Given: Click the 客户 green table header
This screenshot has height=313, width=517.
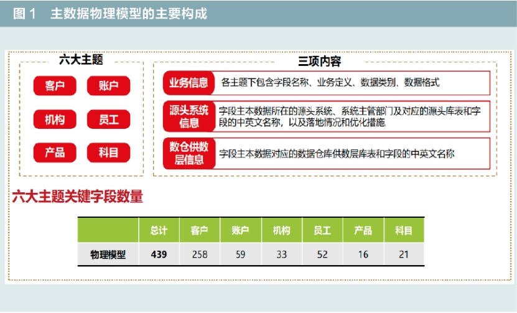Looking at the screenshot, I should pyautogui.click(x=200, y=230).
